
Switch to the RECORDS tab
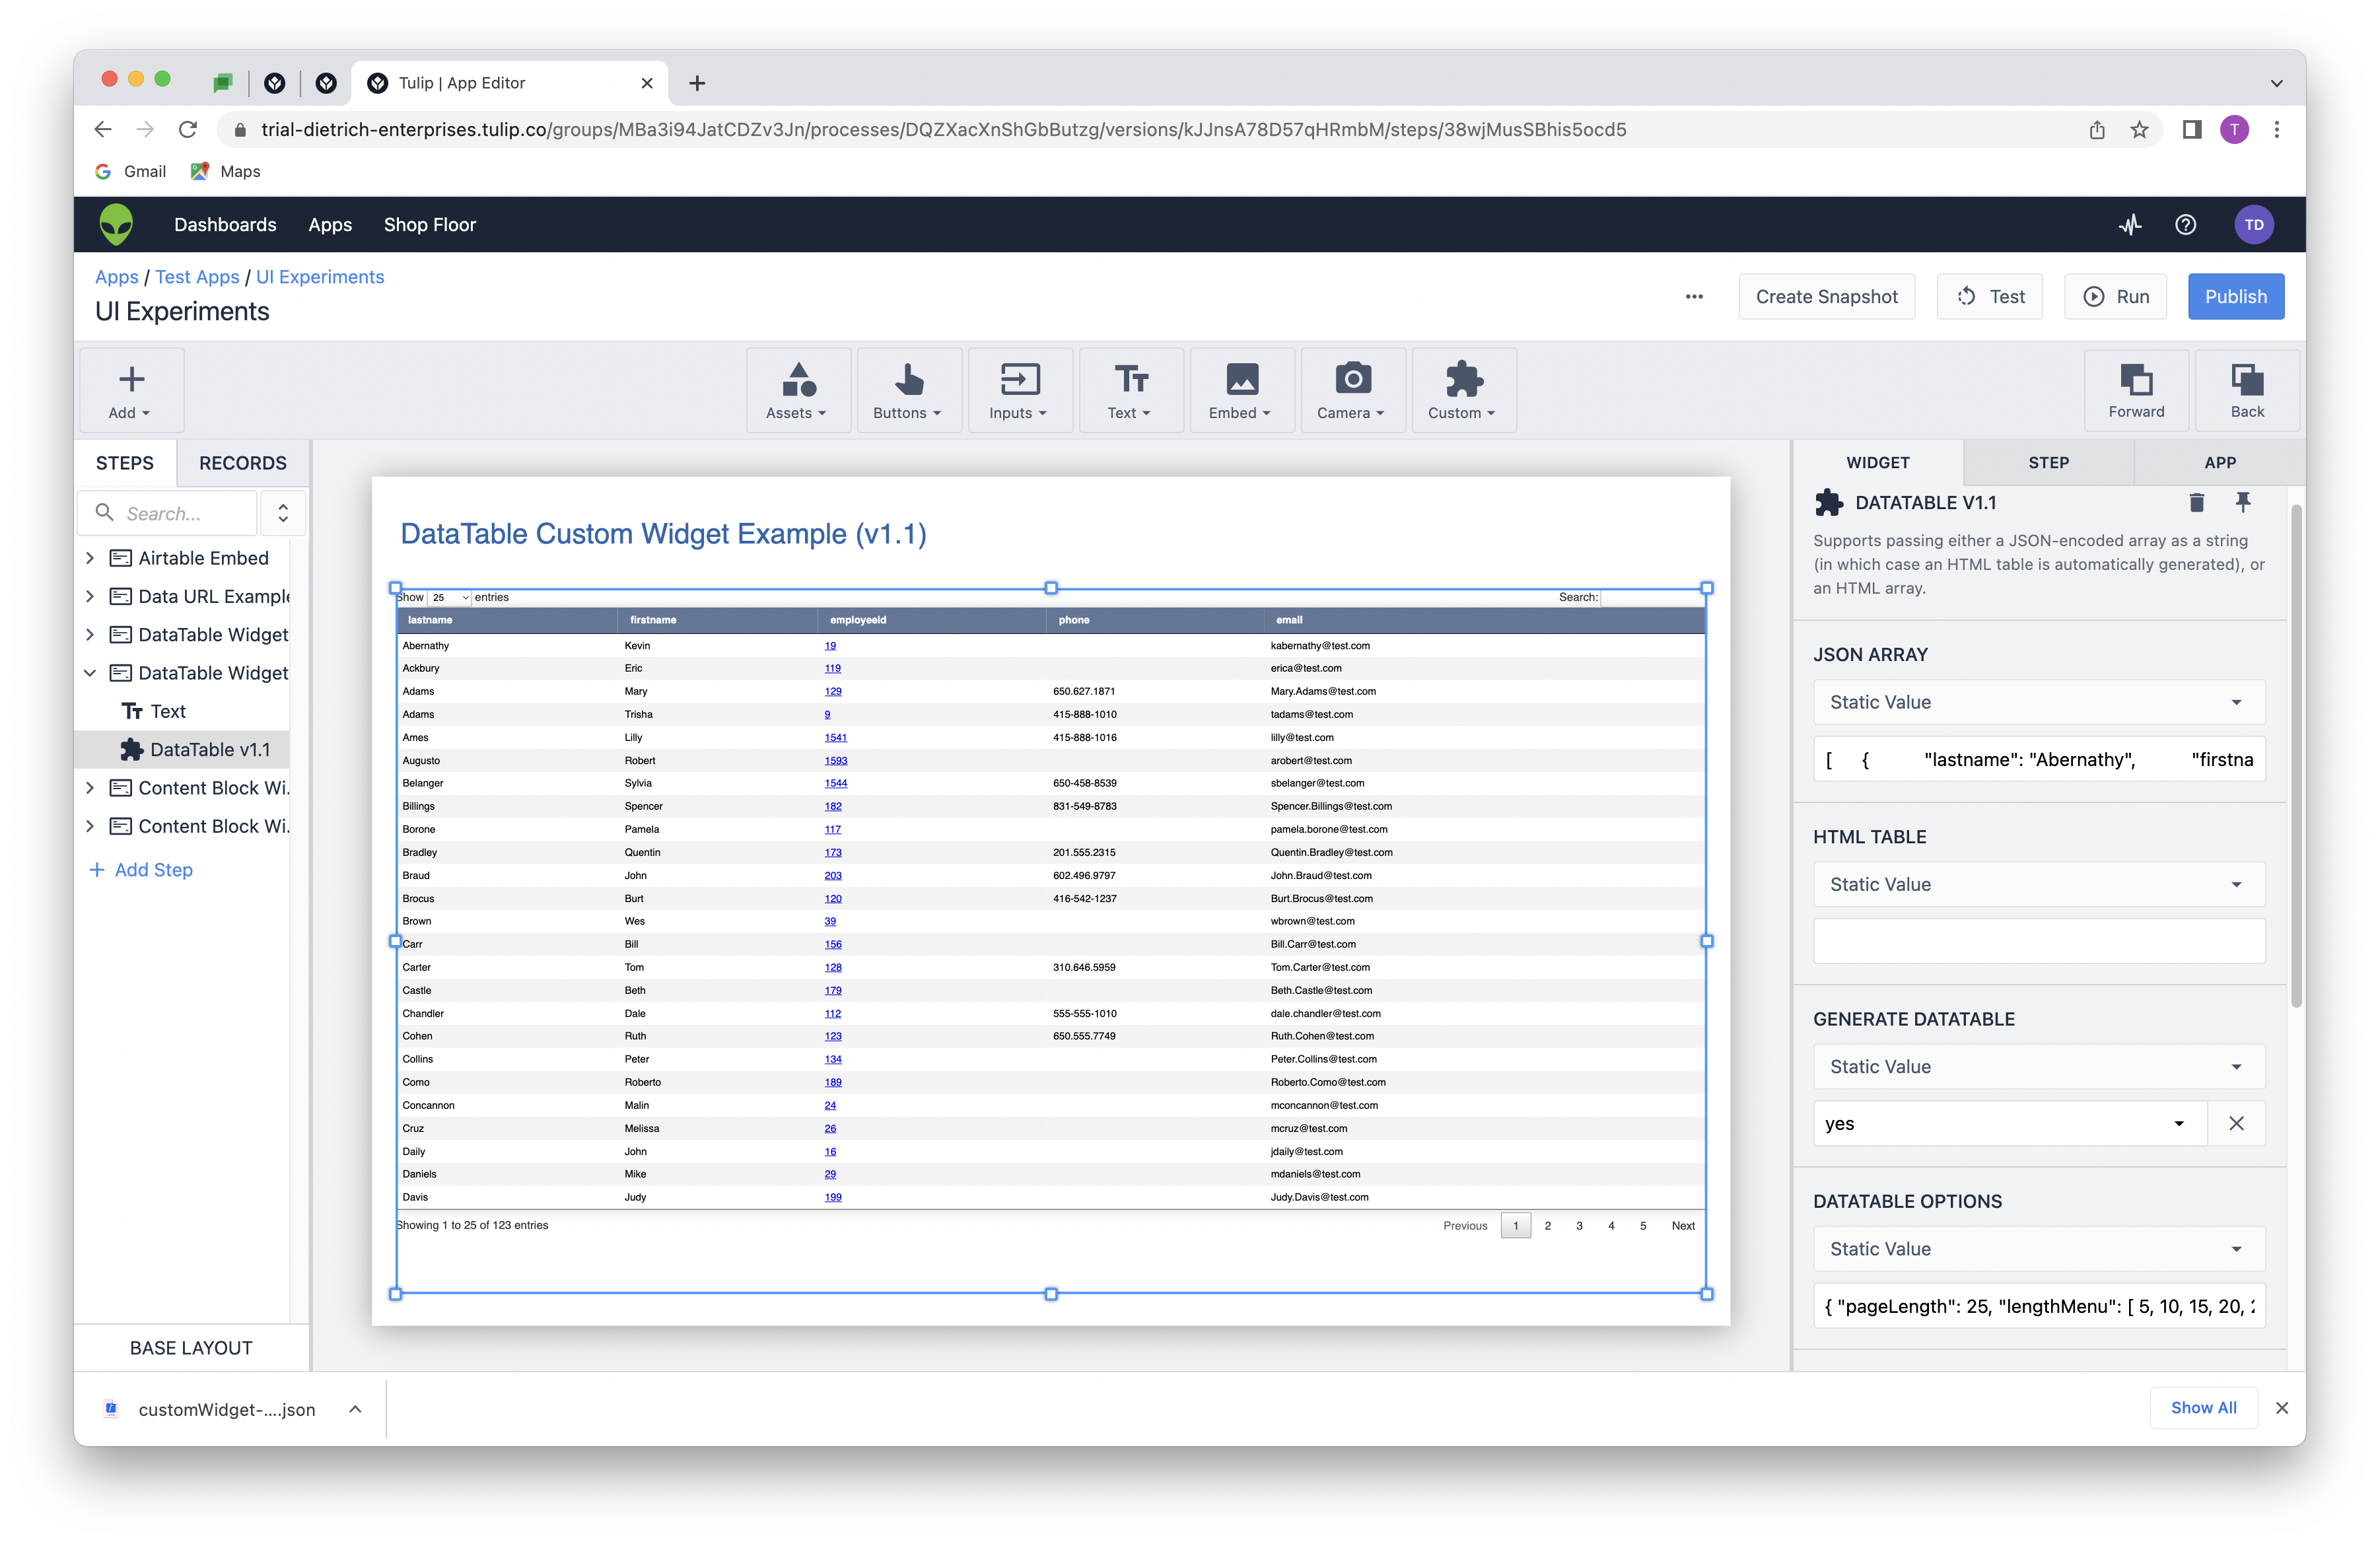point(242,463)
